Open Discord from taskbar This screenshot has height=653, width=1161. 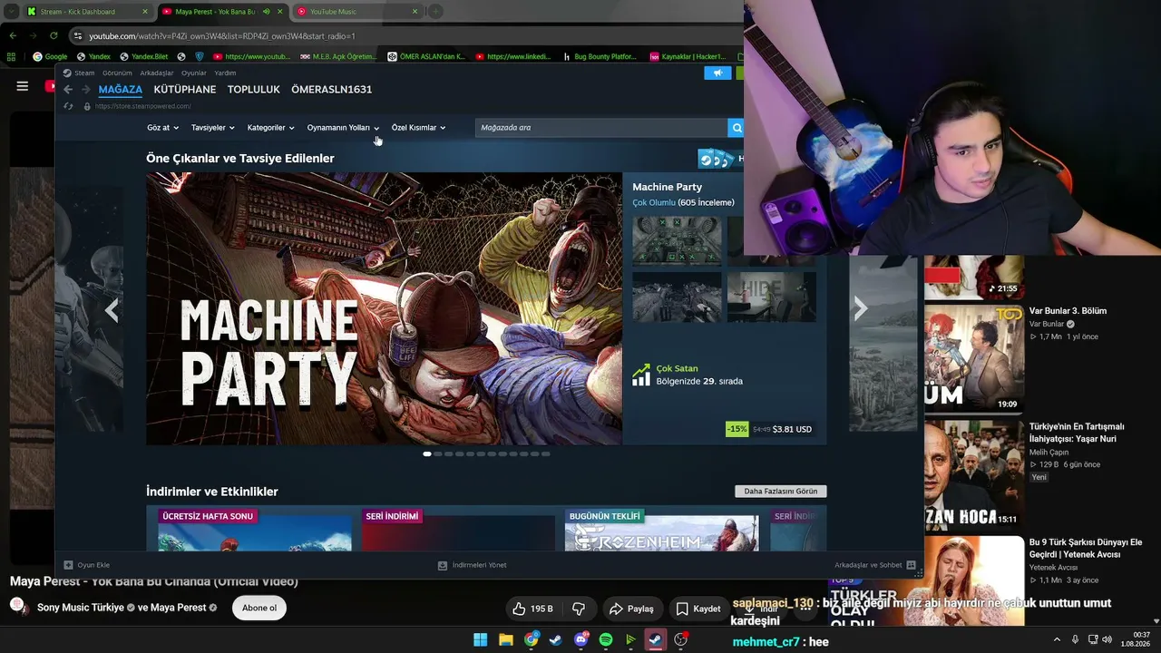[581, 640]
